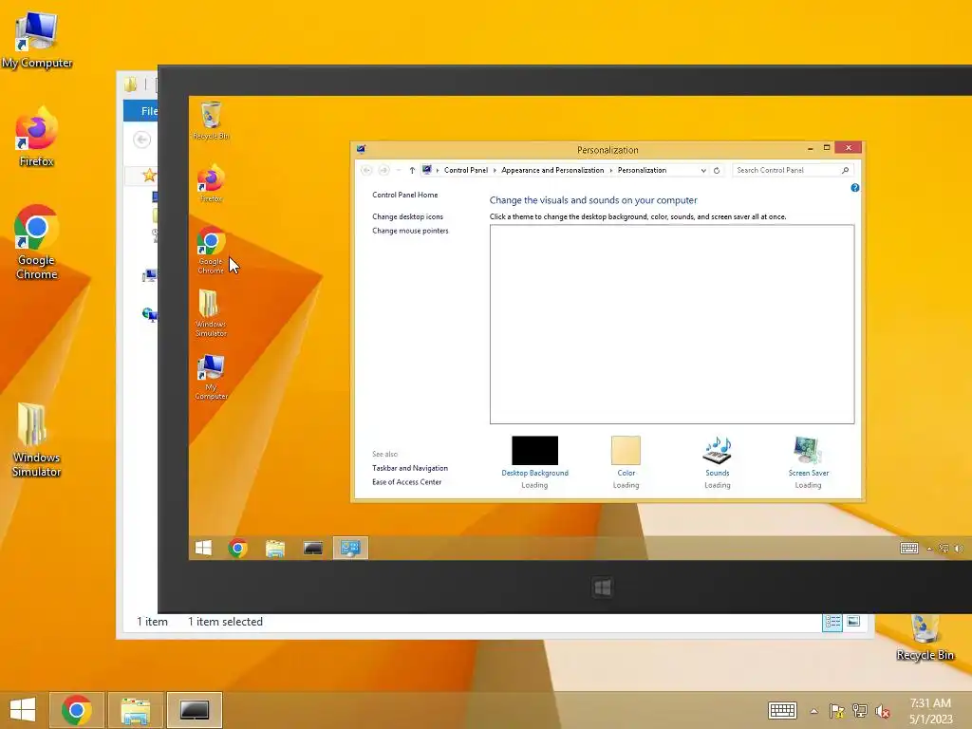This screenshot has height=729, width=972.
Task: Click Chrome icon on simulator taskbar
Action: pos(238,548)
